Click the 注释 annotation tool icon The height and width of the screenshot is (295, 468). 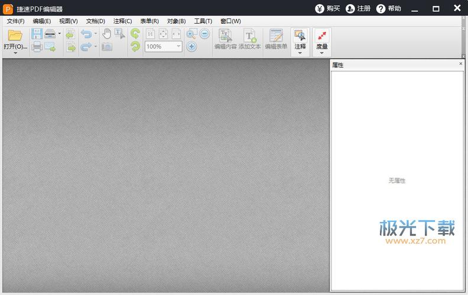click(x=300, y=36)
